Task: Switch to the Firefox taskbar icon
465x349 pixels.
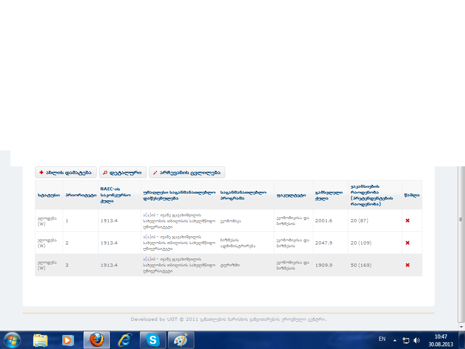Action: tap(97, 340)
